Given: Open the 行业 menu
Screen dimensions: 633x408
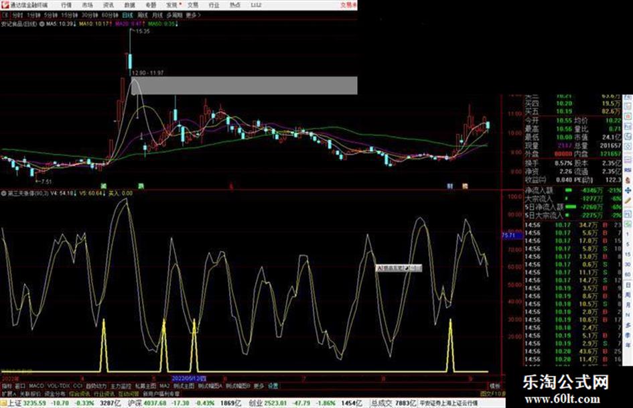Looking at the screenshot, I should pos(214,5).
